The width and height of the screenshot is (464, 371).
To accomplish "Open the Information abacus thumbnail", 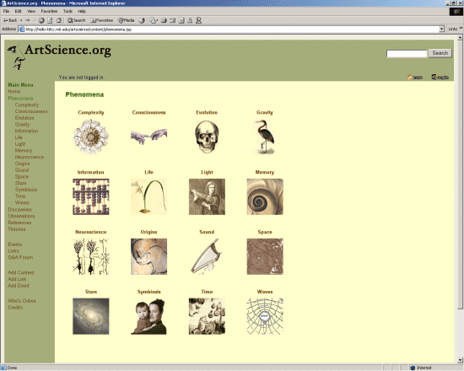I will [x=91, y=196].
